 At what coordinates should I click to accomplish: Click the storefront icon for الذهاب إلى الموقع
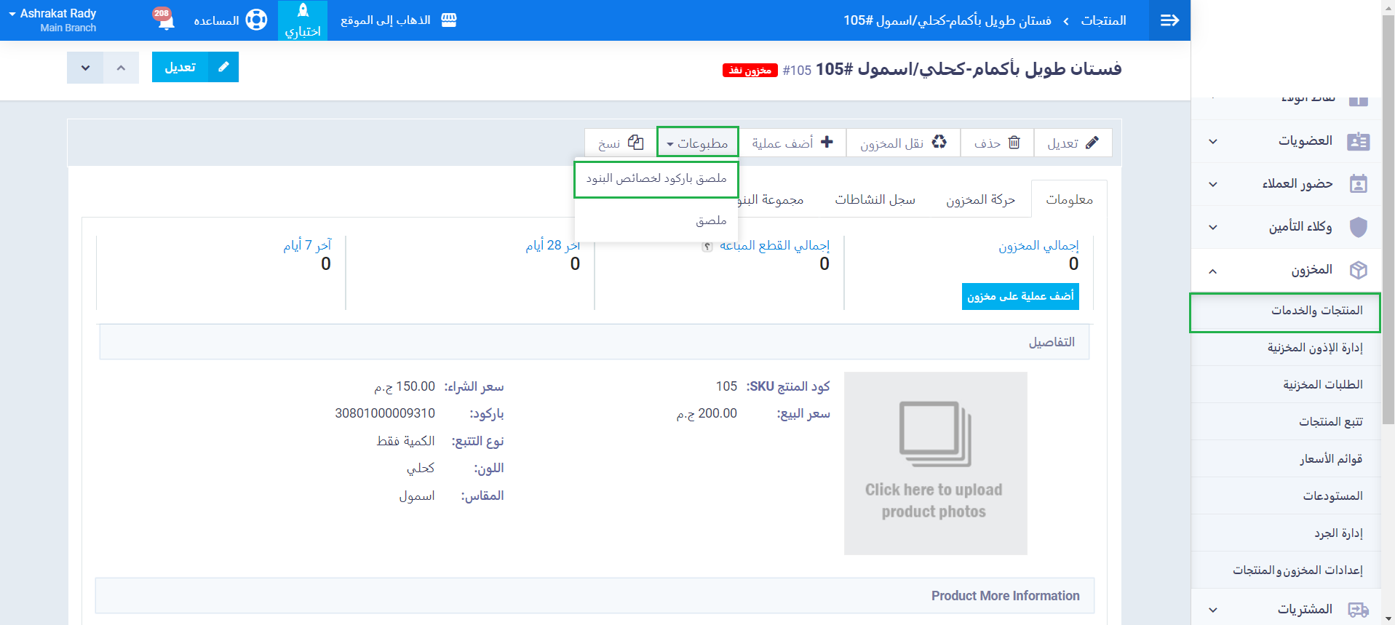[x=449, y=20]
